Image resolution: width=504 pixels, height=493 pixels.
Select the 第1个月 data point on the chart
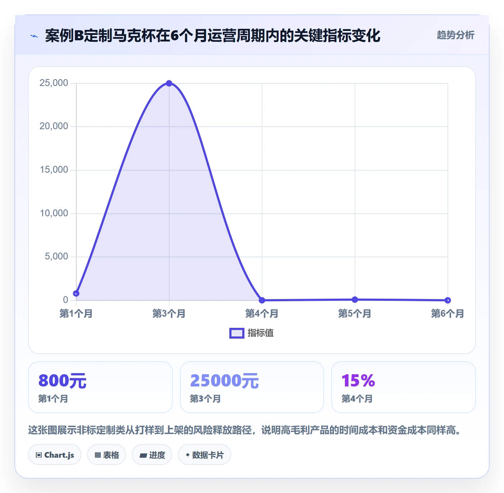click(x=76, y=293)
